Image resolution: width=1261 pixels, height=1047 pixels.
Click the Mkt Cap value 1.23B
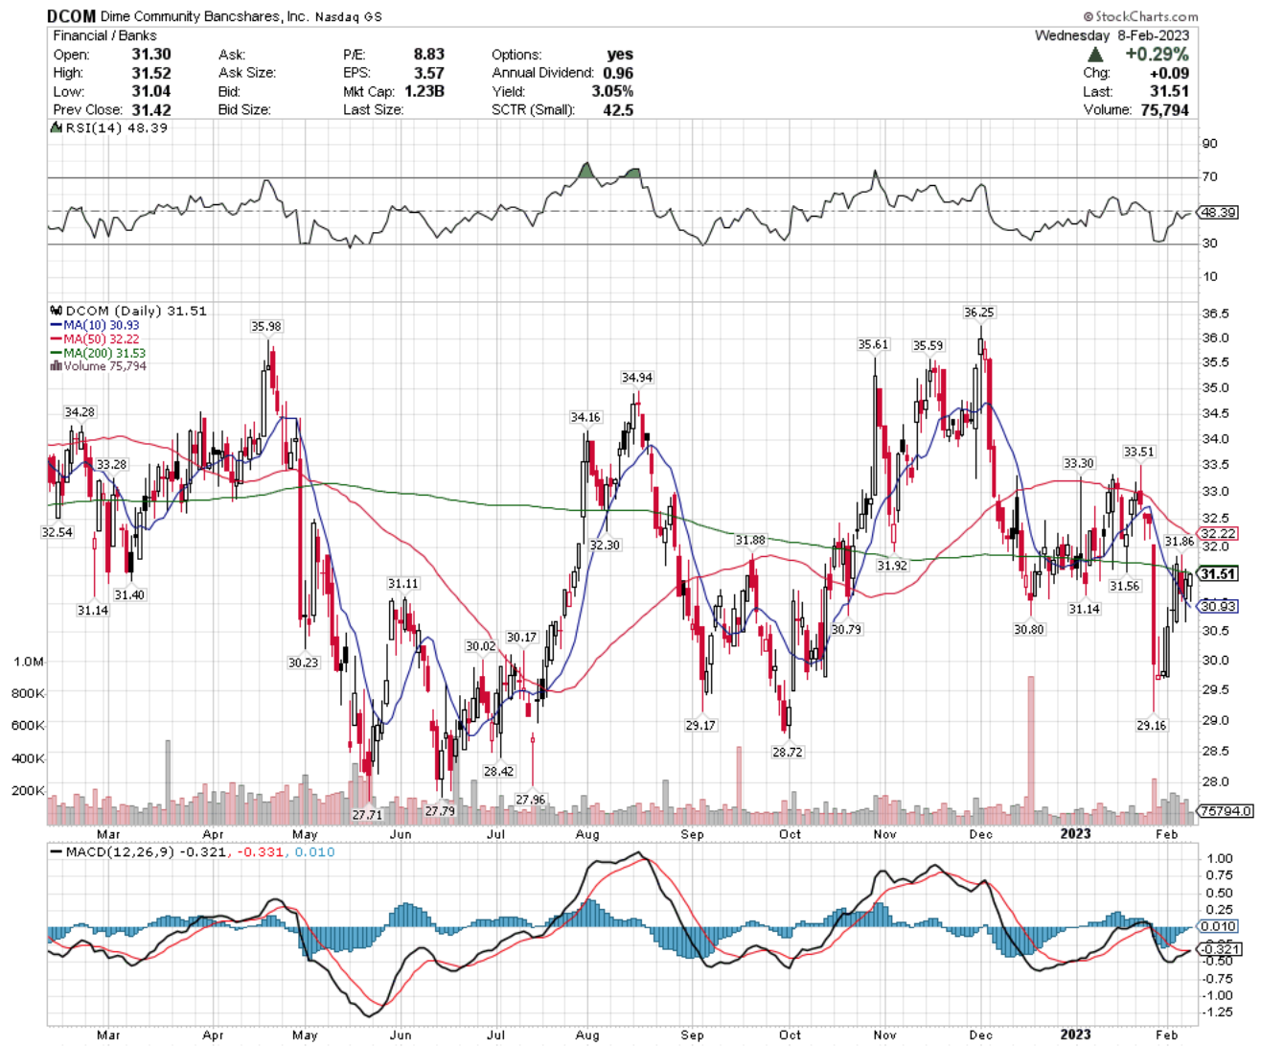pyautogui.click(x=423, y=91)
